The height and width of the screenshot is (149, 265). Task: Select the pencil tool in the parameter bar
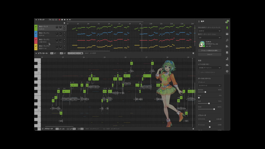pyautogui.click(x=60, y=129)
